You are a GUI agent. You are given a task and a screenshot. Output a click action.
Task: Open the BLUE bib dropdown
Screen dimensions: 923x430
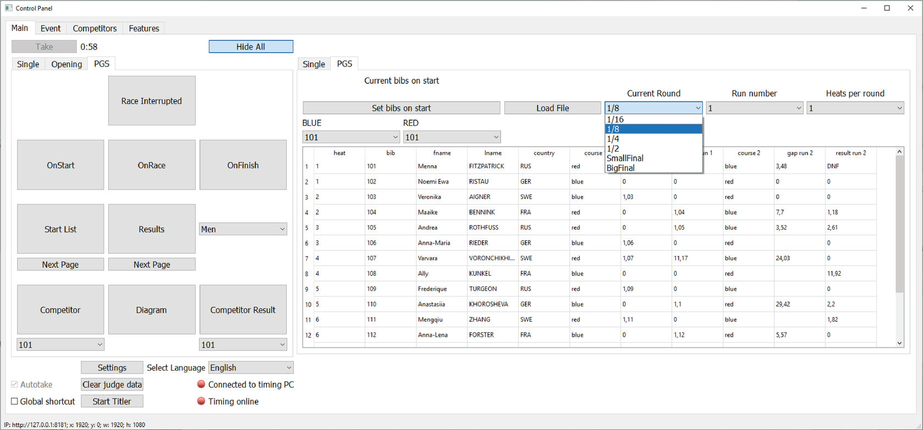coord(351,137)
